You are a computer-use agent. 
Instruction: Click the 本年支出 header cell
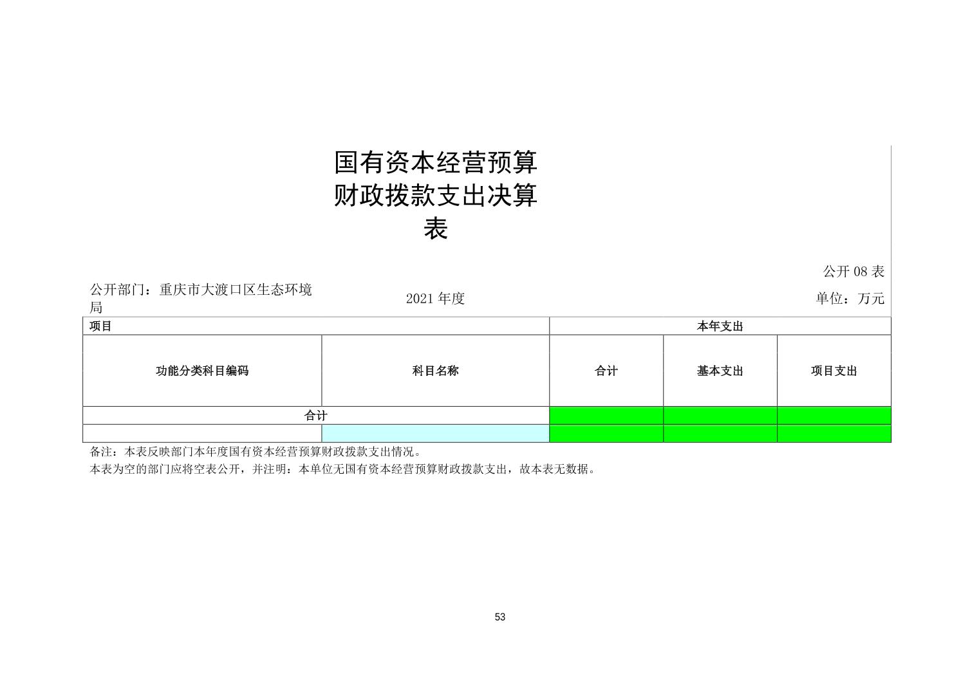click(x=720, y=326)
